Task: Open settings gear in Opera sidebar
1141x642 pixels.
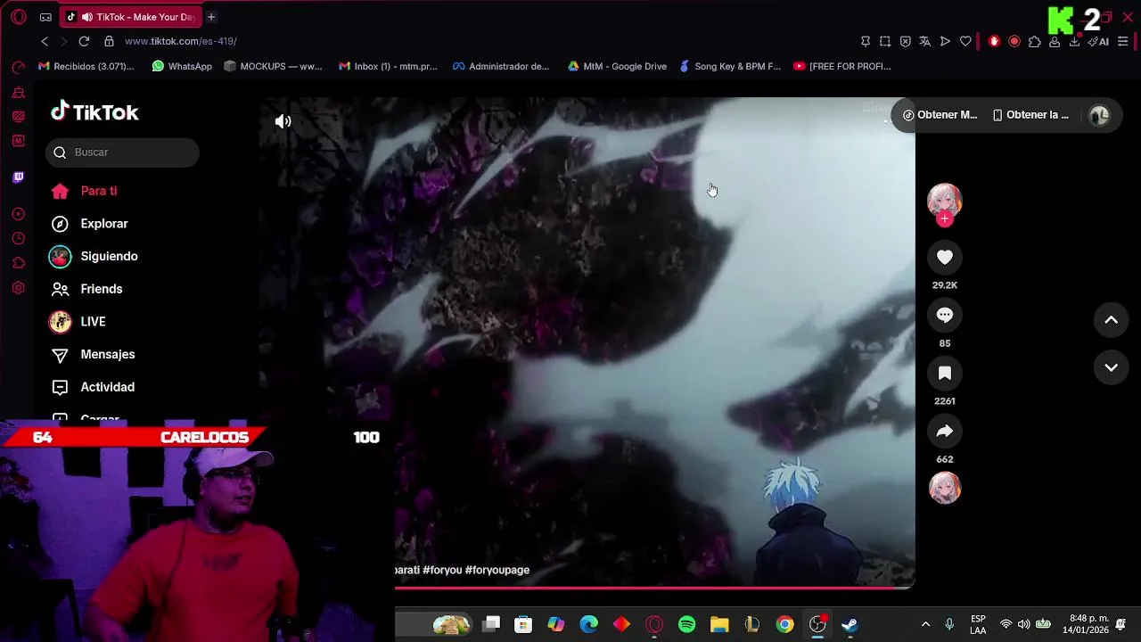Action: (x=18, y=288)
